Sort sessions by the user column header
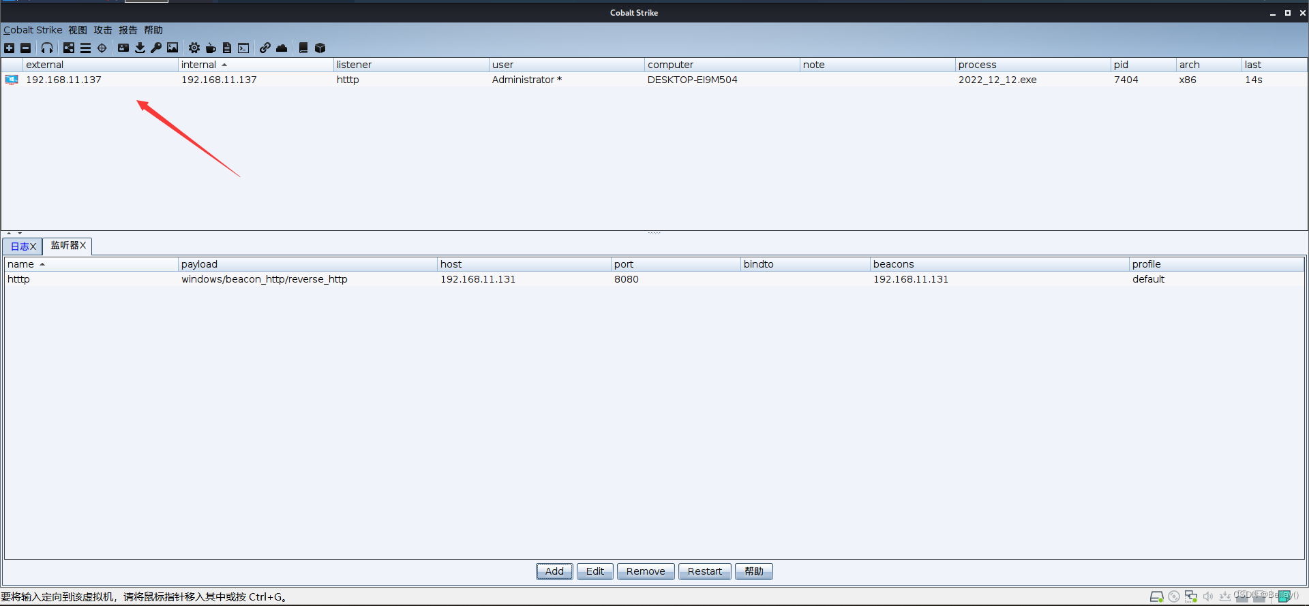Viewport: 1309px width, 606px height. click(567, 65)
